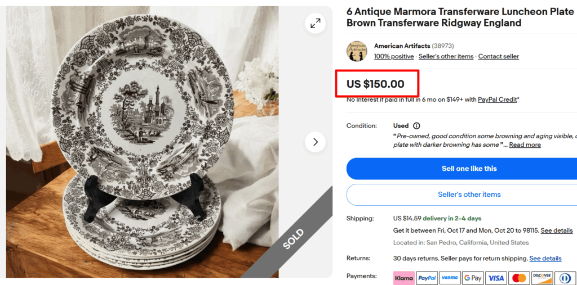
Task: Open See details link for returns
Action: [x=545, y=259]
